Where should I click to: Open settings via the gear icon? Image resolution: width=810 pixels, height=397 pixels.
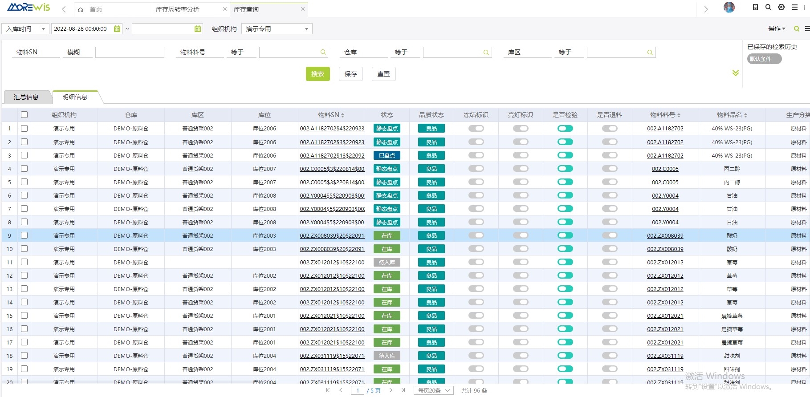(781, 7)
